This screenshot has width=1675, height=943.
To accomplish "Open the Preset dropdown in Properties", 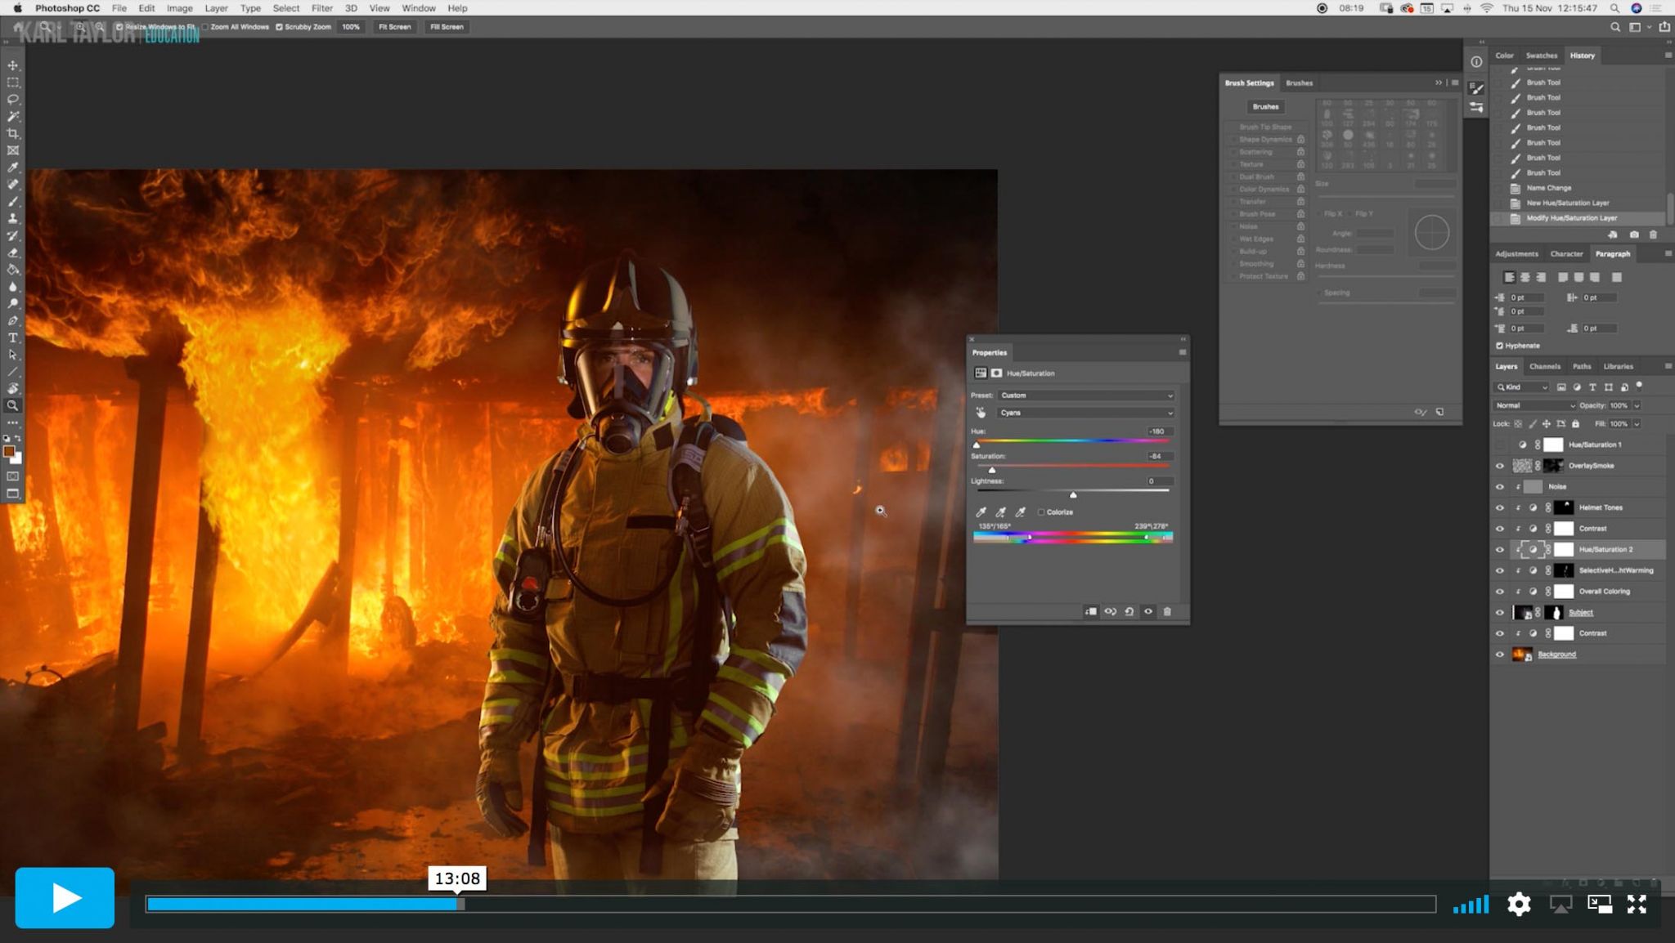I will coord(1084,395).
